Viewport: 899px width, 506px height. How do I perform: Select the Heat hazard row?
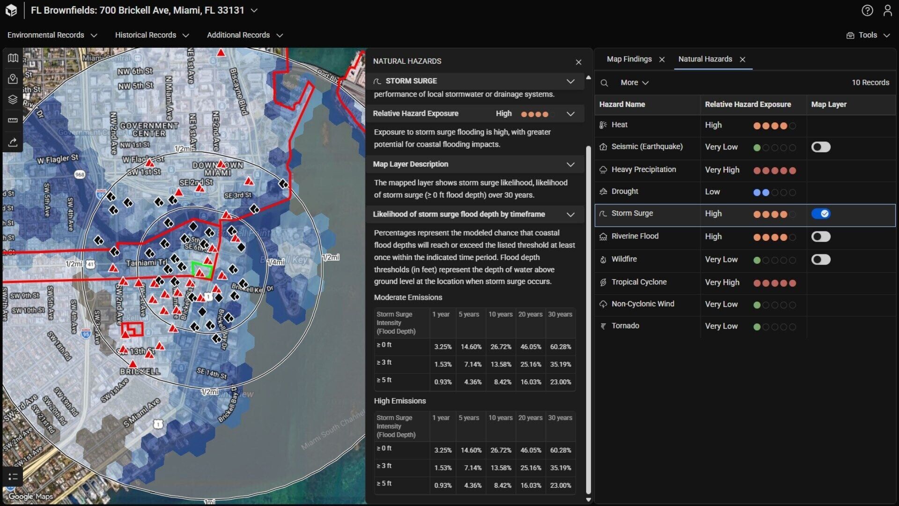(x=745, y=125)
